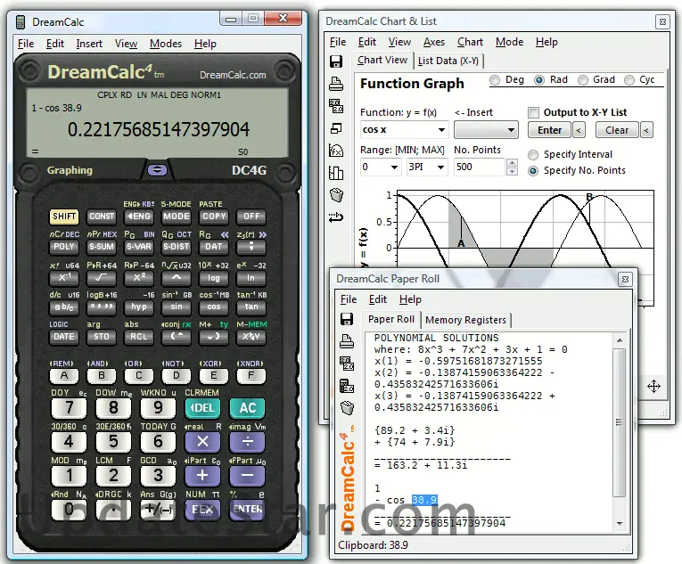Click the multiply key on calculator
Screen dimensions: 682x564
(x=202, y=442)
